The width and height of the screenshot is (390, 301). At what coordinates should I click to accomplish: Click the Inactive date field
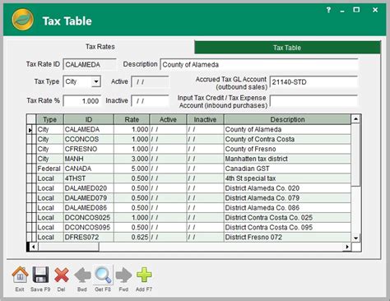pos(150,101)
